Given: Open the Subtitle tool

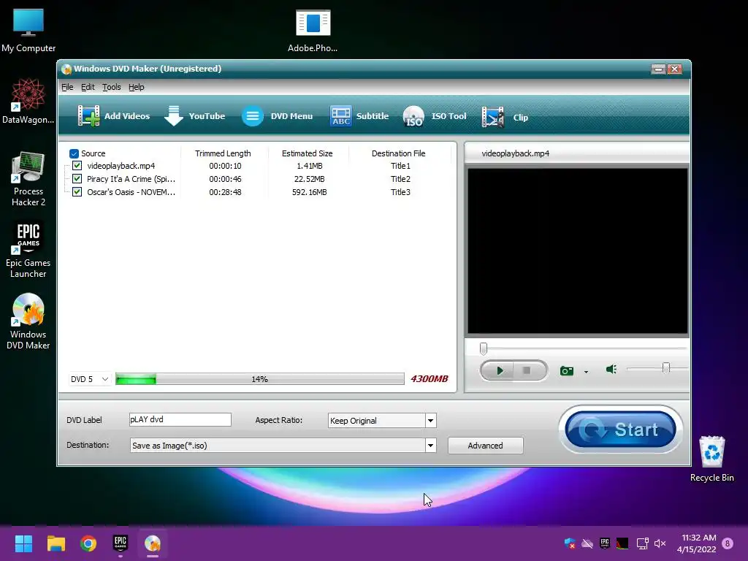Looking at the screenshot, I should pos(359,116).
